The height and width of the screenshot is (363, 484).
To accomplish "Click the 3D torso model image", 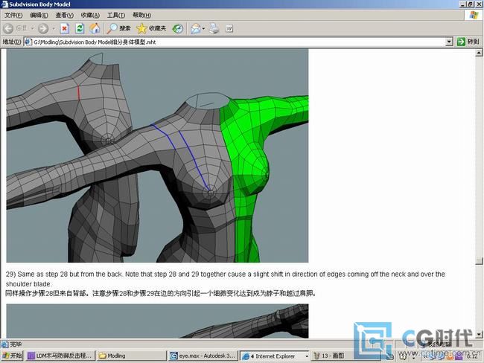I will [x=157, y=155].
